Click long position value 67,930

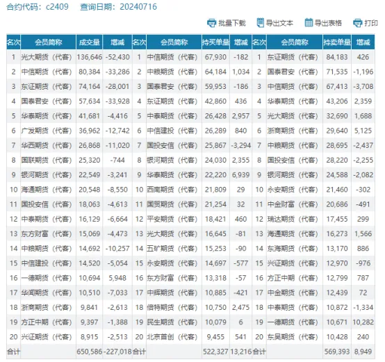coord(215,57)
